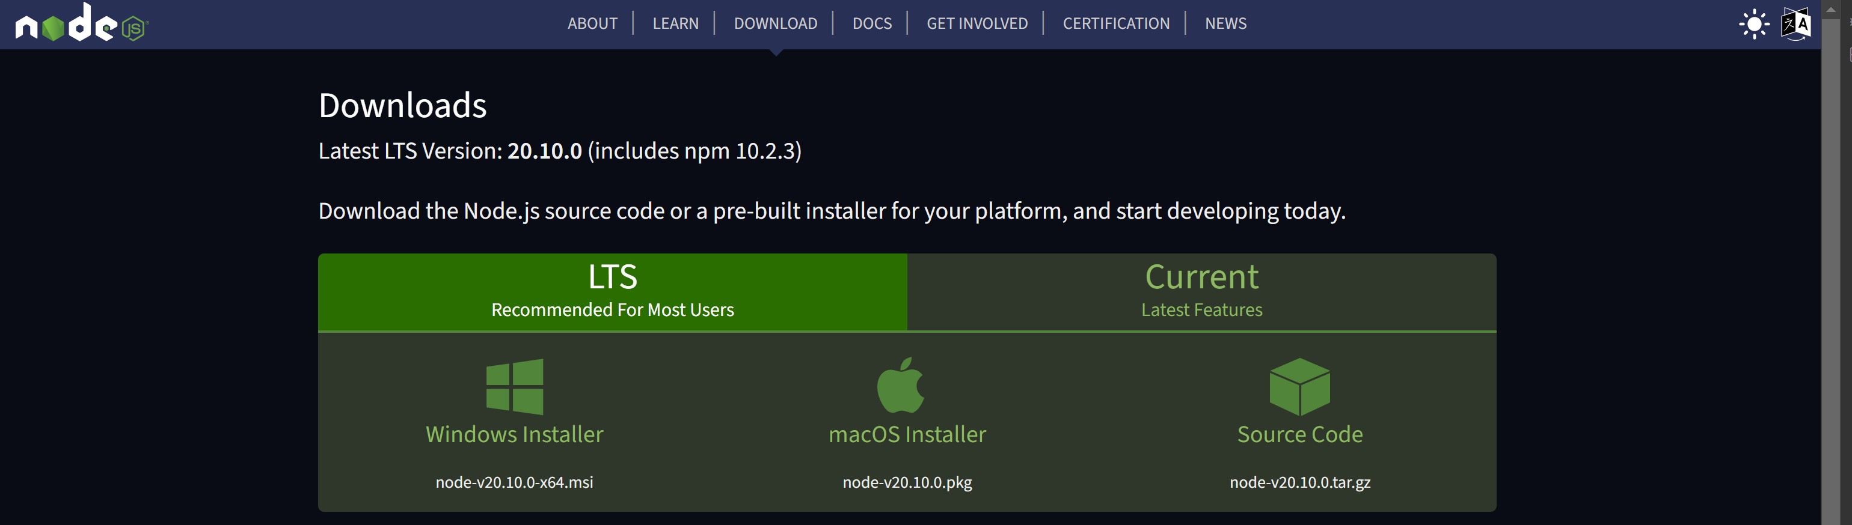Click the Downloads heading
The height and width of the screenshot is (525, 1852).
click(x=403, y=106)
